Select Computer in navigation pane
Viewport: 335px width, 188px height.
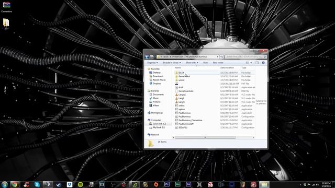click(x=156, y=120)
